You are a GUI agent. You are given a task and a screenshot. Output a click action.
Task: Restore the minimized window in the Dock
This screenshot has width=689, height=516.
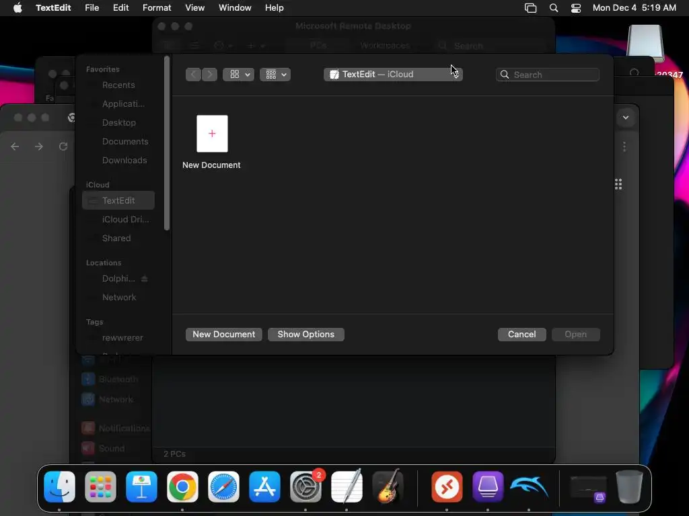(588, 488)
